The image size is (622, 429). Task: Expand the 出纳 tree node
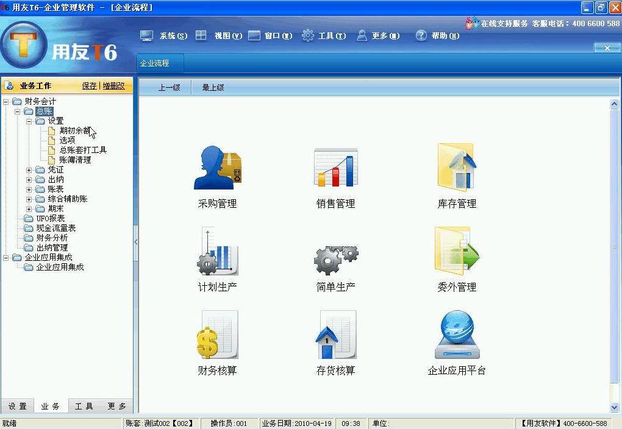pyautogui.click(x=29, y=180)
